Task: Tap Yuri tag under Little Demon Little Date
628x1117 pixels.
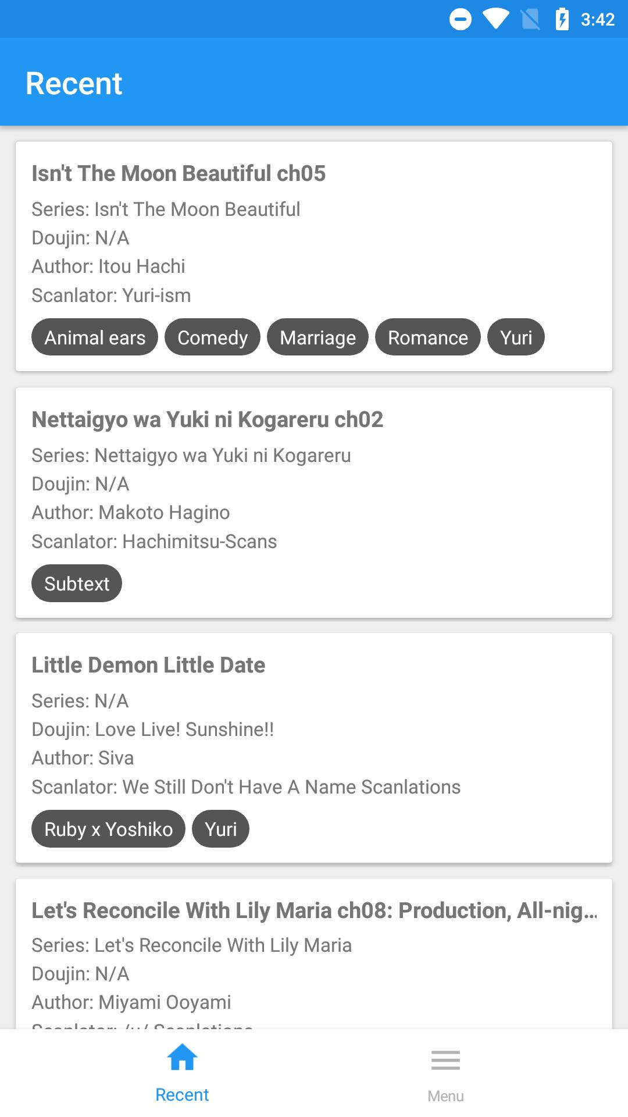Action: [220, 829]
